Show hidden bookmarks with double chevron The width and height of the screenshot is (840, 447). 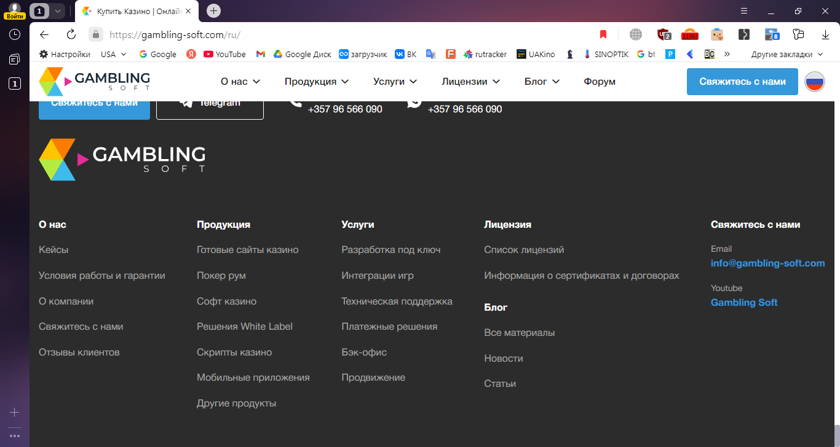[x=727, y=54]
